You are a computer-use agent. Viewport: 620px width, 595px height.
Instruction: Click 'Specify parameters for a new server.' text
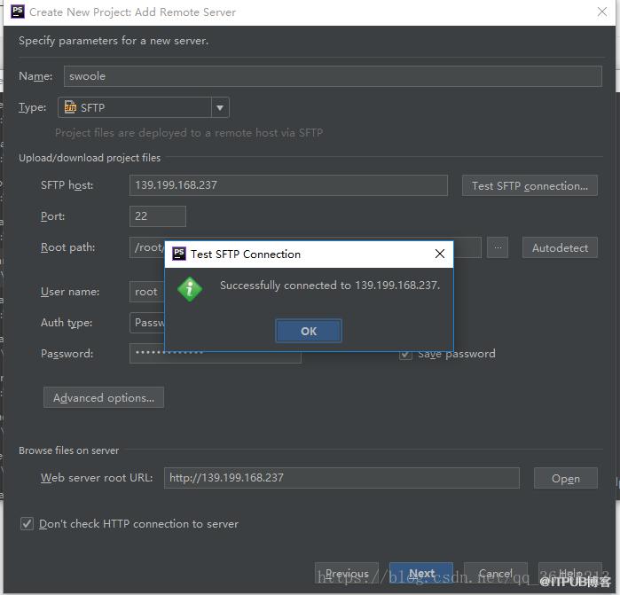point(114,41)
